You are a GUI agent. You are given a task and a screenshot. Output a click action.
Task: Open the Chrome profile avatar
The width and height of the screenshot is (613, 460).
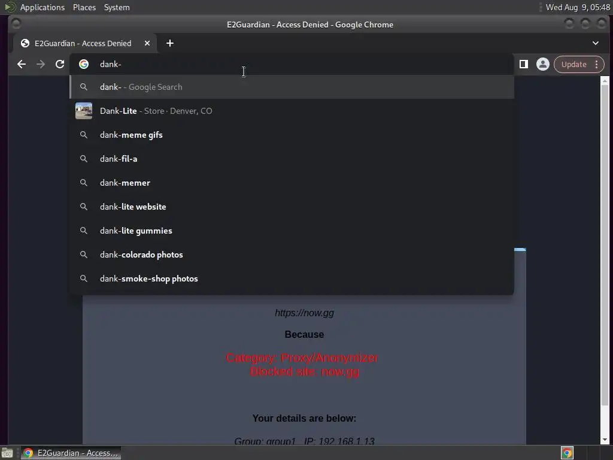542,64
